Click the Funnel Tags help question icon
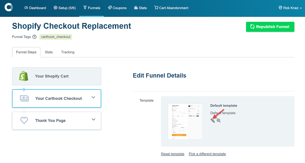Image resolution: width=305 pixels, height=163 pixels. pos(35,37)
